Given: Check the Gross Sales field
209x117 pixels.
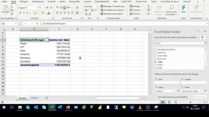Looking at the screenshot, I should 155,56.
